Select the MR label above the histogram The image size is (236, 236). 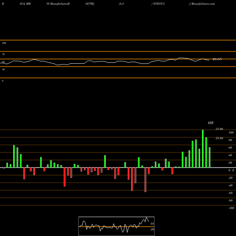pyautogui.click(x=211, y=123)
